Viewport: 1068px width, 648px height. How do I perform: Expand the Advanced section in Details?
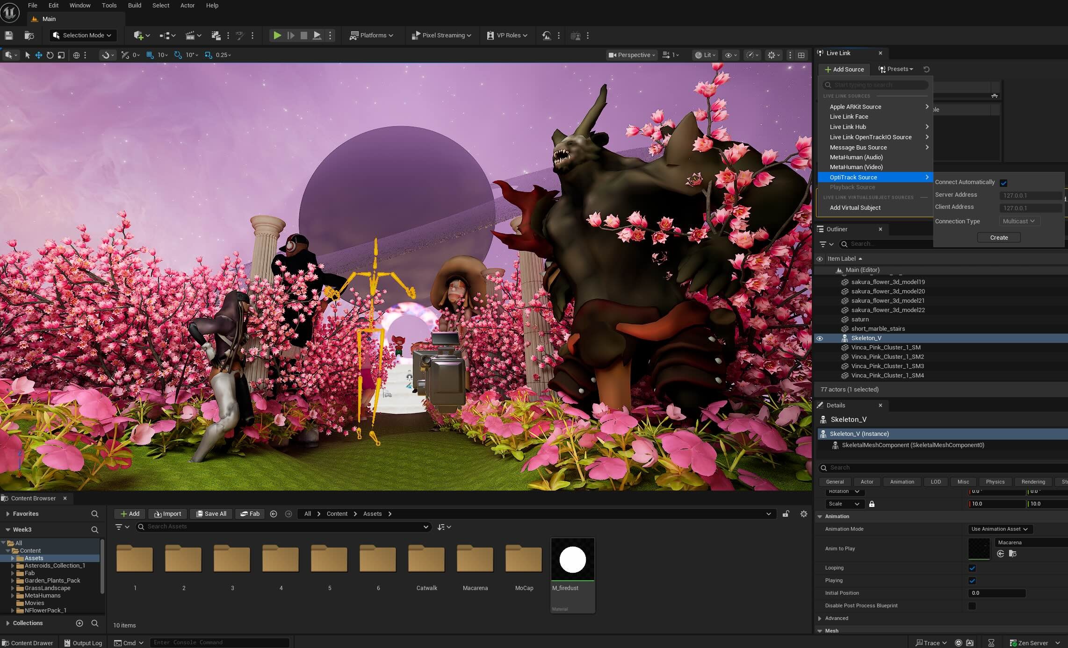click(820, 618)
